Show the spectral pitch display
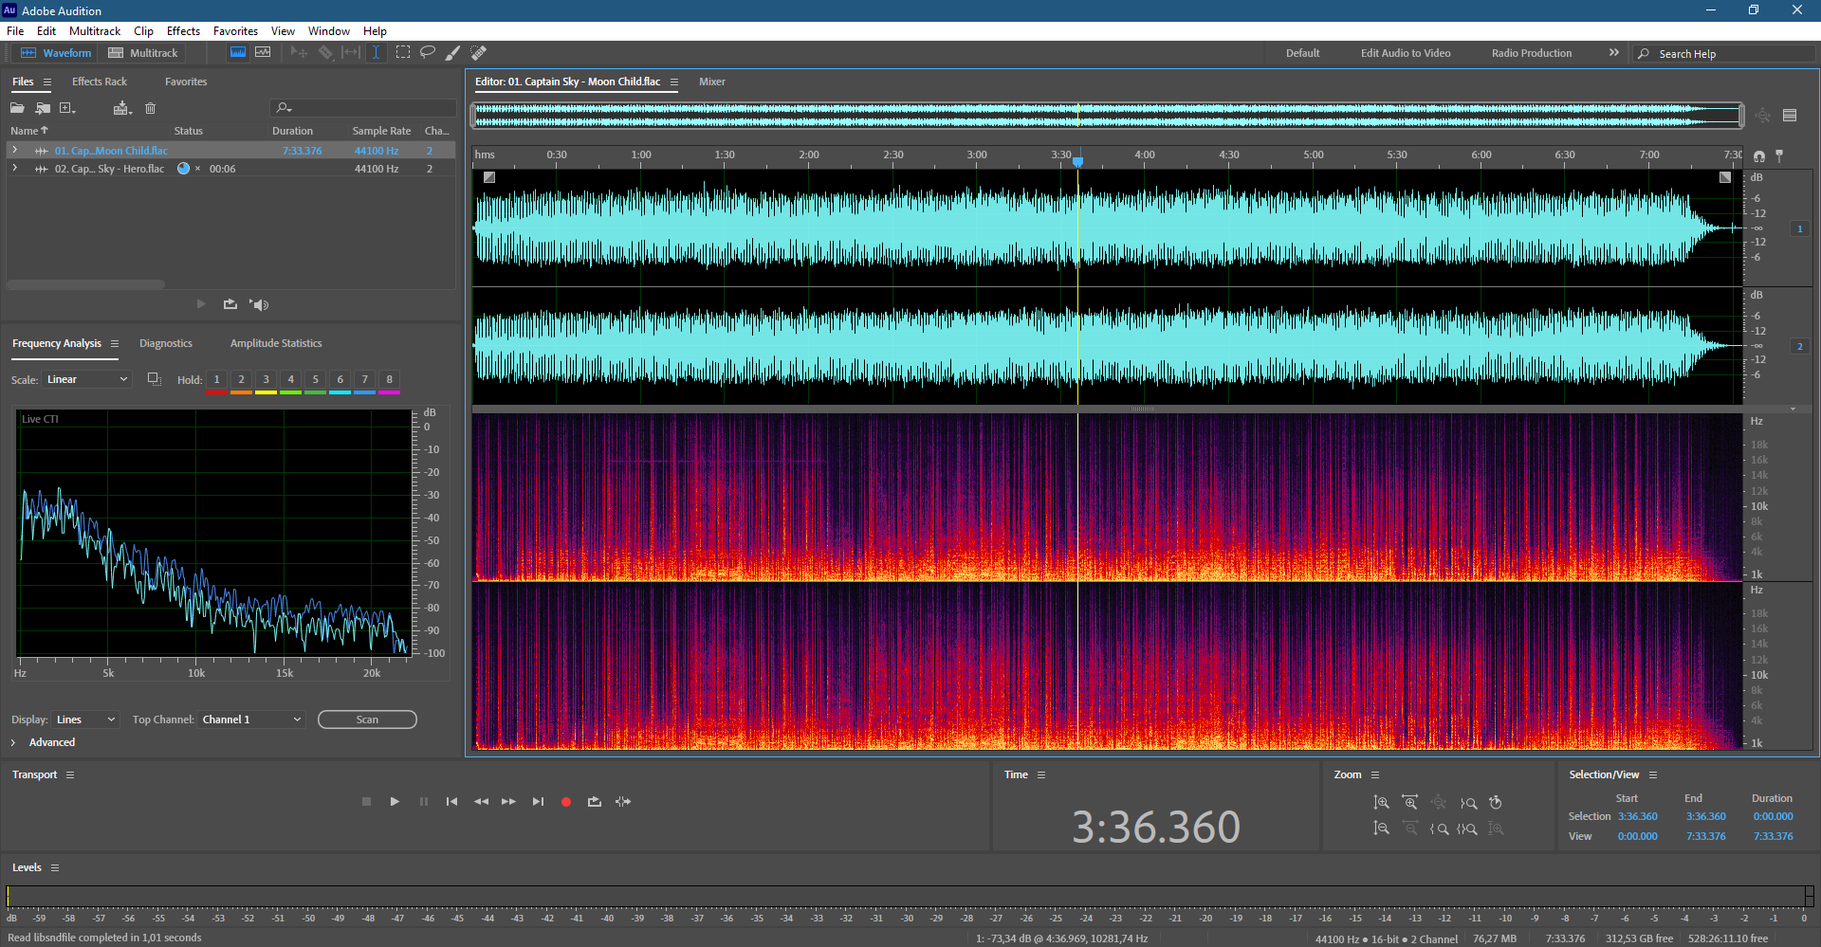Screen dimensions: 1821x947 (x=263, y=52)
